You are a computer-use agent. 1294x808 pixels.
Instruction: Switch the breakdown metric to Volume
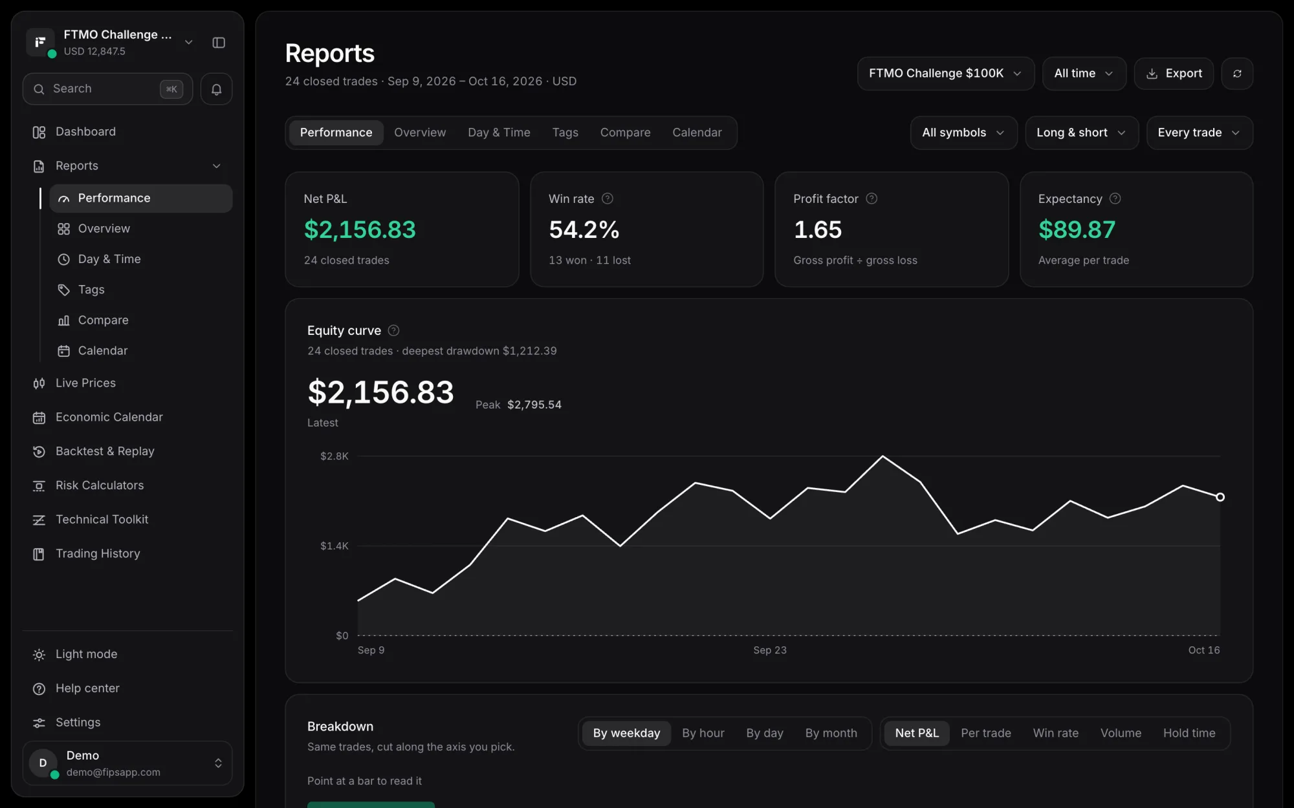coord(1121,733)
